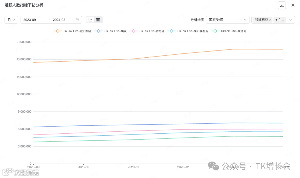300x178 pixels.
Task: Click the 9,000,000 y-axis label
Action: [25, 111]
